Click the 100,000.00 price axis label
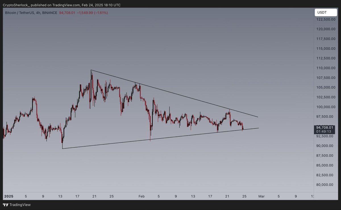341x210 pixels. click(x=326, y=107)
